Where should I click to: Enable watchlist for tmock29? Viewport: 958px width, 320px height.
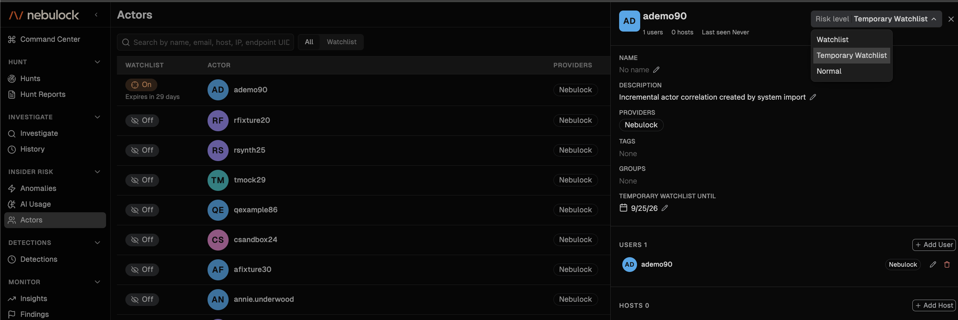(x=142, y=180)
